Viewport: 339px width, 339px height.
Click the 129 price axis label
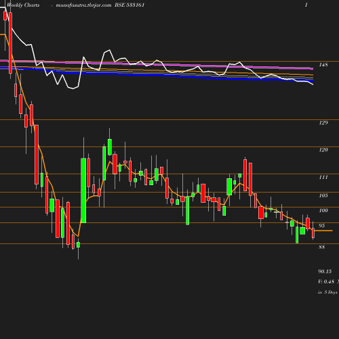tap(323, 123)
